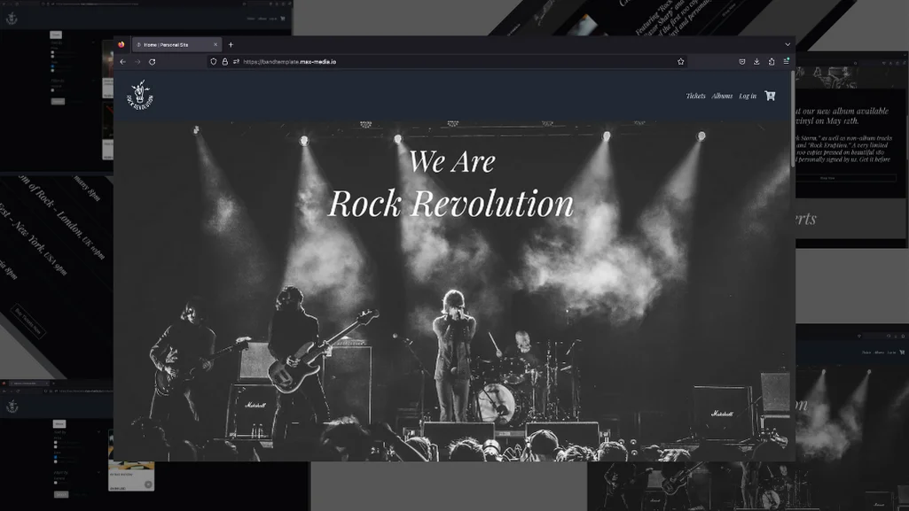
Task: Click the Save to Pocket icon
Action: point(741,62)
